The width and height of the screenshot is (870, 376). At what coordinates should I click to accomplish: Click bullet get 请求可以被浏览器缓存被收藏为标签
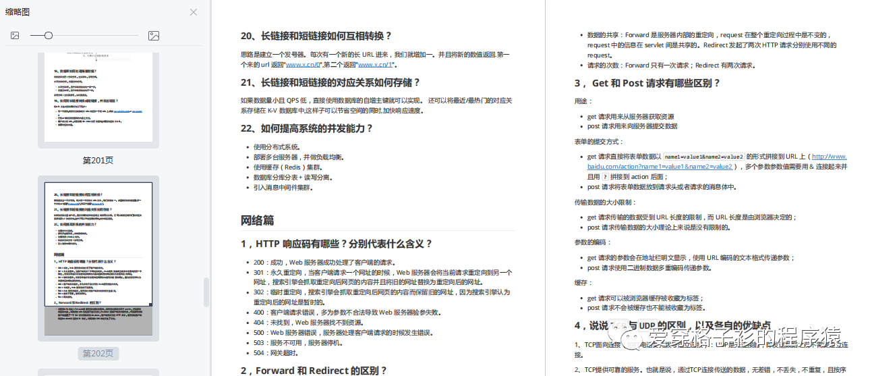645,298
